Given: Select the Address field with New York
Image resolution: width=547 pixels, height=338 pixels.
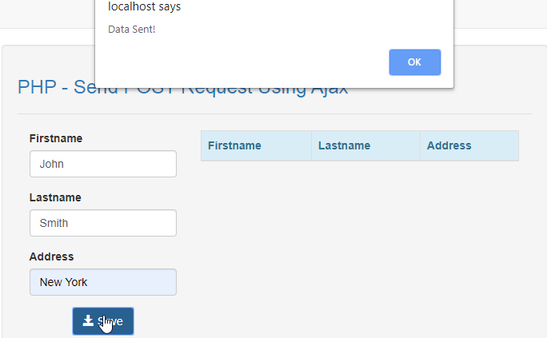Looking at the screenshot, I should coord(102,282).
